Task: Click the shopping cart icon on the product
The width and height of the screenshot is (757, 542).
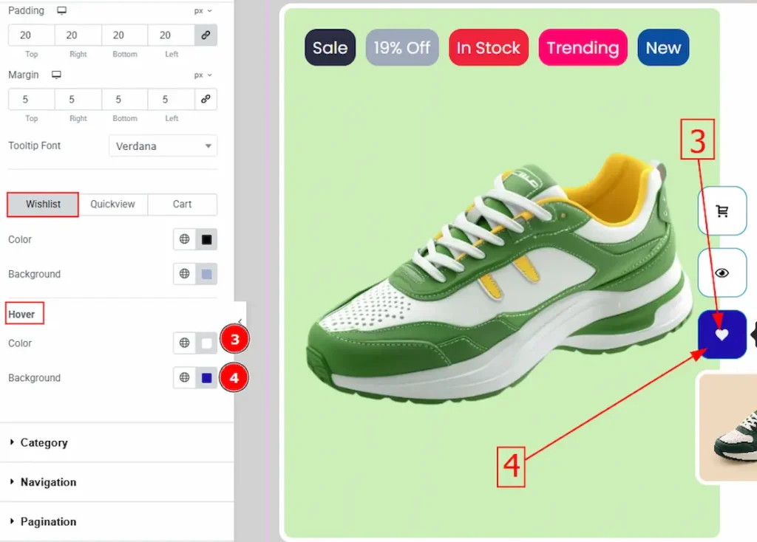Action: [x=722, y=211]
